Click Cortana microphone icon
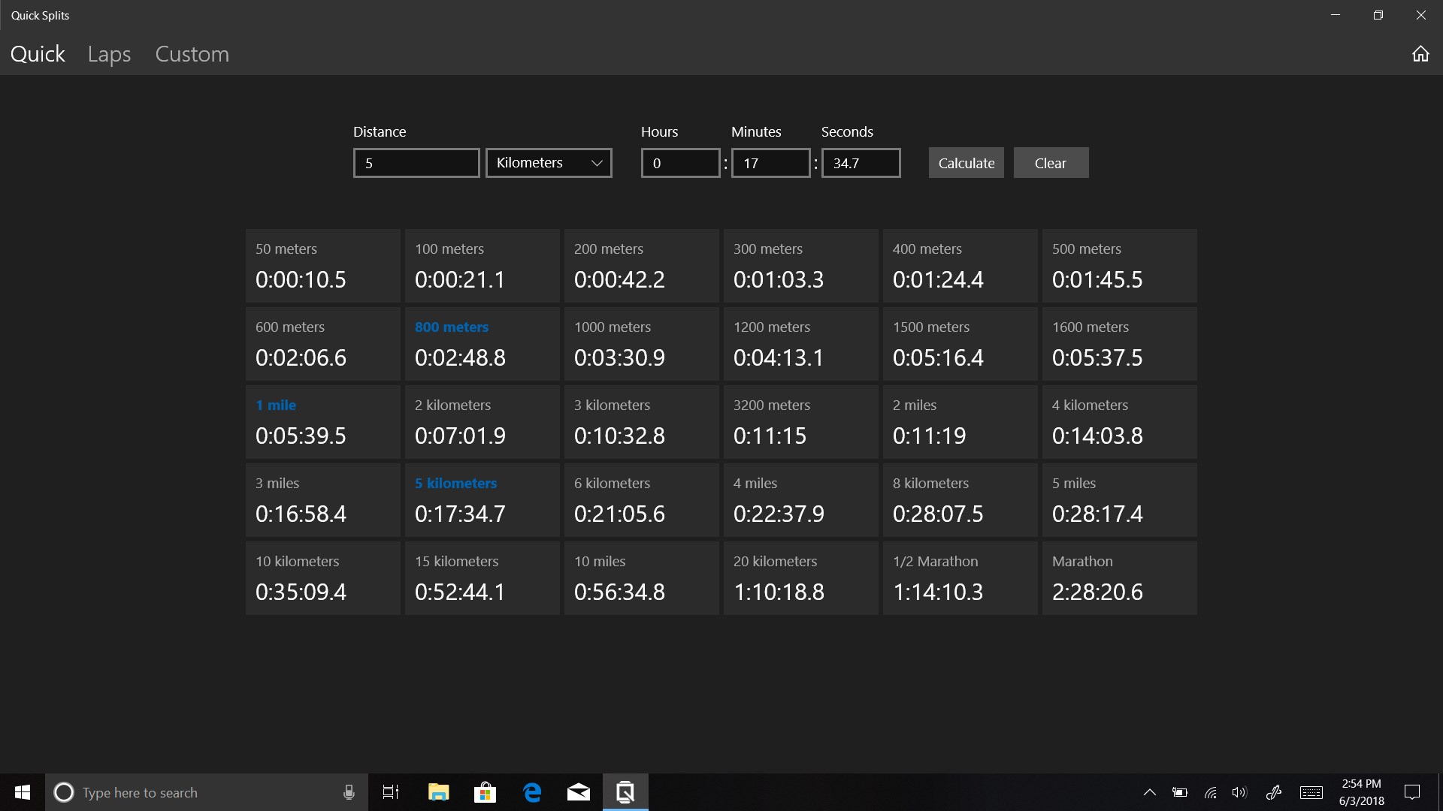The height and width of the screenshot is (811, 1443). tap(349, 792)
